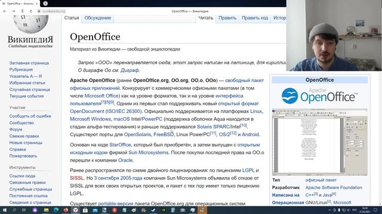This screenshot has width=382, height=214.
Task: Click the orange highlighted taskbar app
Action: [202, 210]
